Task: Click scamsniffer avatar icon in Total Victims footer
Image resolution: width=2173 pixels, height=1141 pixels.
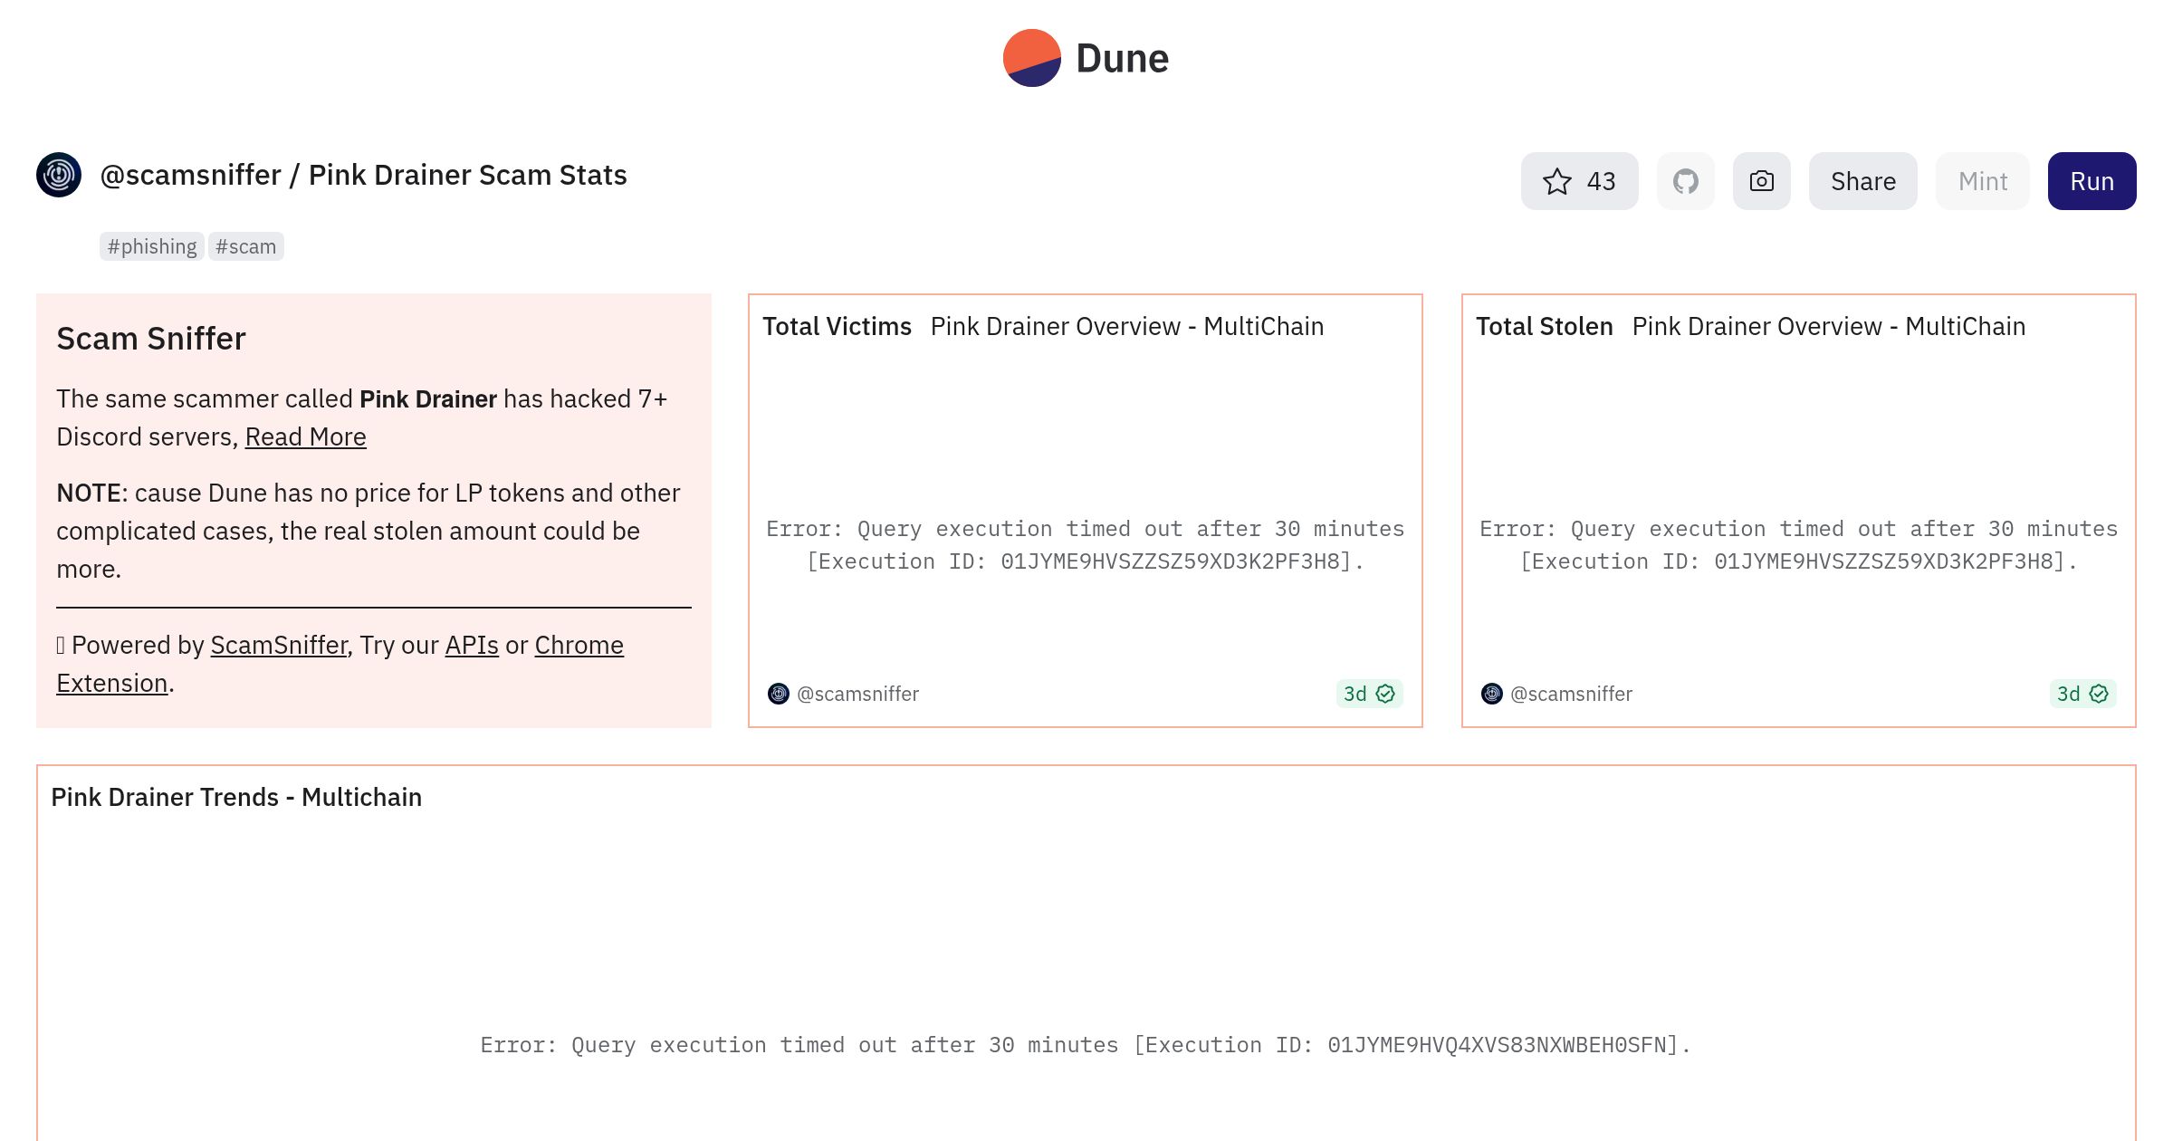Action: [x=779, y=694]
